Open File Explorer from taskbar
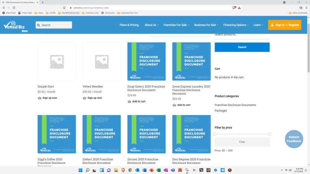This screenshot has height=174, width=310. pyautogui.click(x=116, y=170)
